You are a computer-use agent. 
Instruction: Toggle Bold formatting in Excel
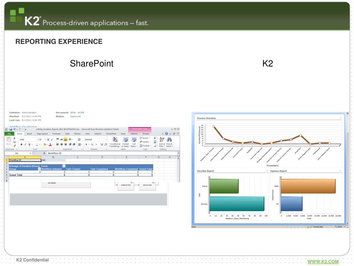[21, 144]
